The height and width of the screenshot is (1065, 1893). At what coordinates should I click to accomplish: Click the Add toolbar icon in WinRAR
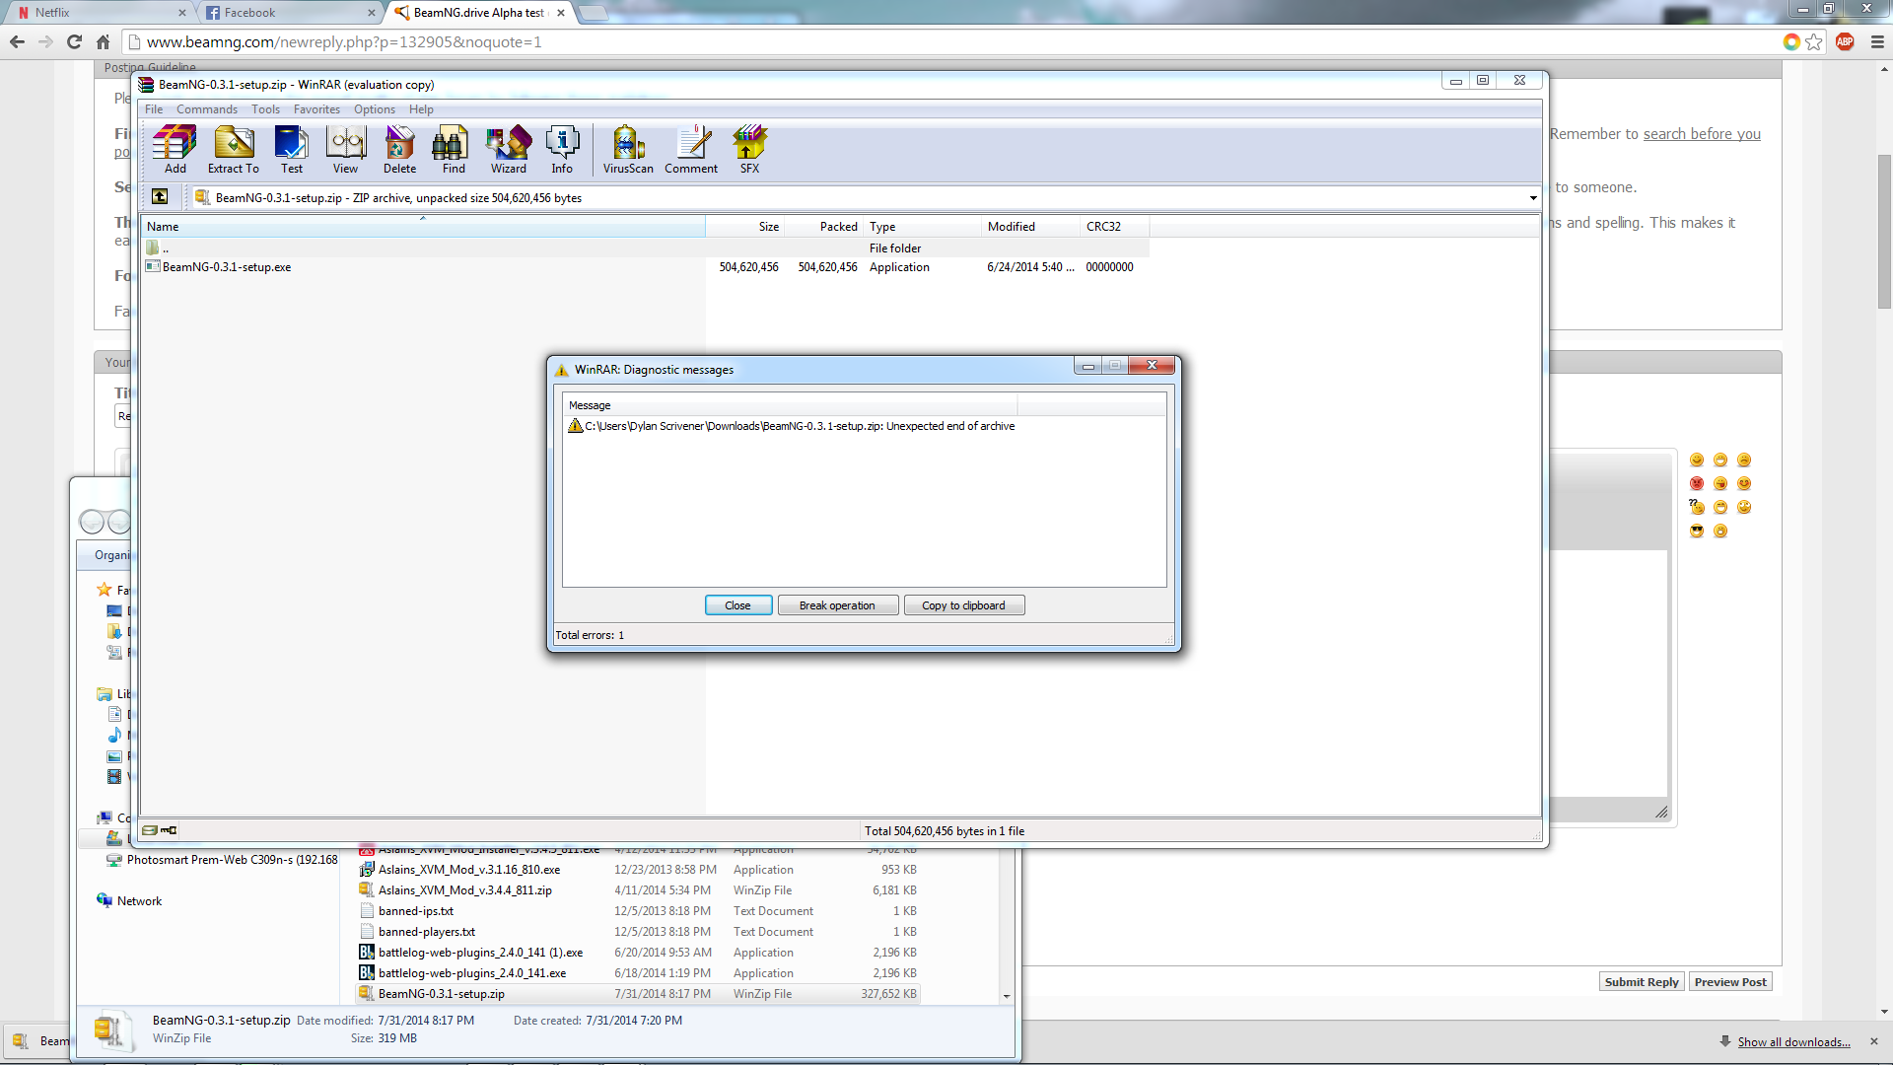tap(175, 150)
